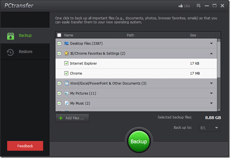230x158 pixels.
Task: Toggle the select-all checkbox in header
Action: tap(59, 35)
